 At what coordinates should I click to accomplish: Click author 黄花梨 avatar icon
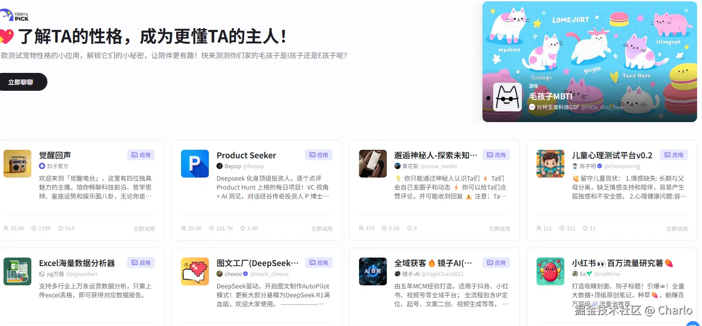(398, 166)
